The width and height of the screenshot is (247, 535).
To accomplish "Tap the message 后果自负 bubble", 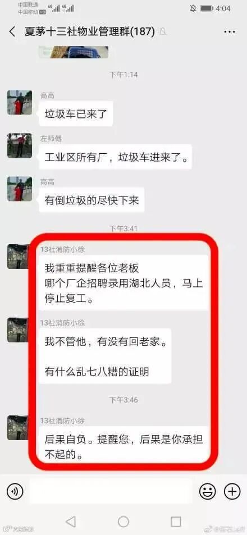I will tap(124, 445).
